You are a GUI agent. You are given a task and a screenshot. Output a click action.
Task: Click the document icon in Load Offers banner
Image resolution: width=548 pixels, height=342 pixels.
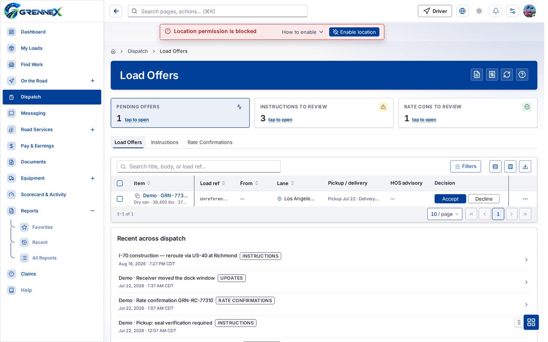(477, 74)
